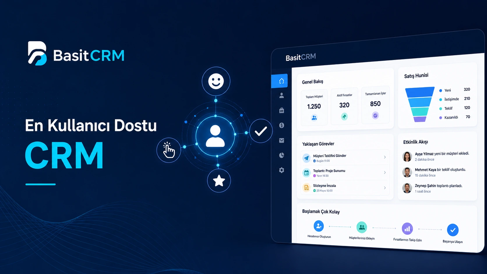Image resolution: width=487 pixels, height=274 pixels.
Task: Open the Toplam Müşteri card
Action: pos(314,108)
